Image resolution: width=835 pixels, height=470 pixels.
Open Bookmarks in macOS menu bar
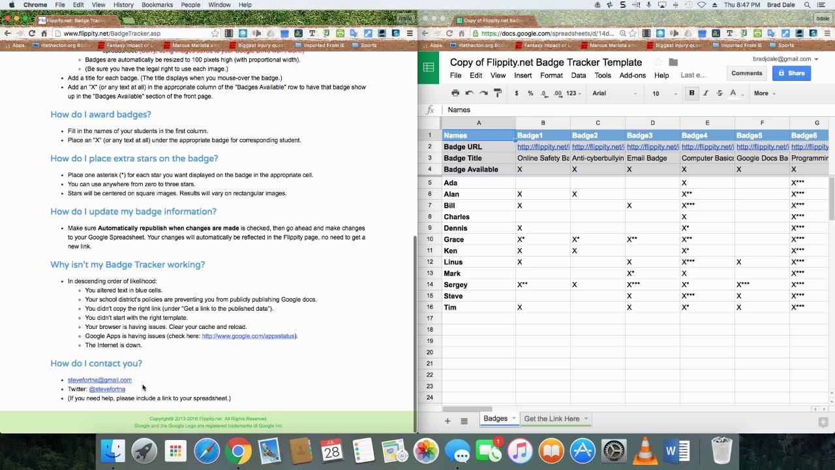point(157,5)
